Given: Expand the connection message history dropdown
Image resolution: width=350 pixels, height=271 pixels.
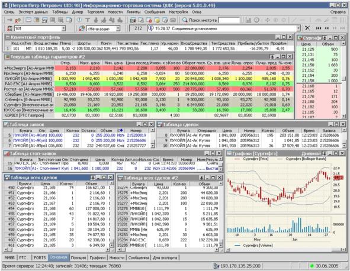Looking at the screenshot, I should tap(298, 28).
